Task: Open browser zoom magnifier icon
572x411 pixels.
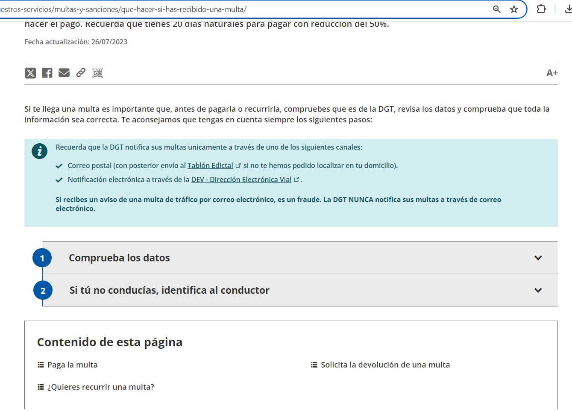Action: [496, 9]
